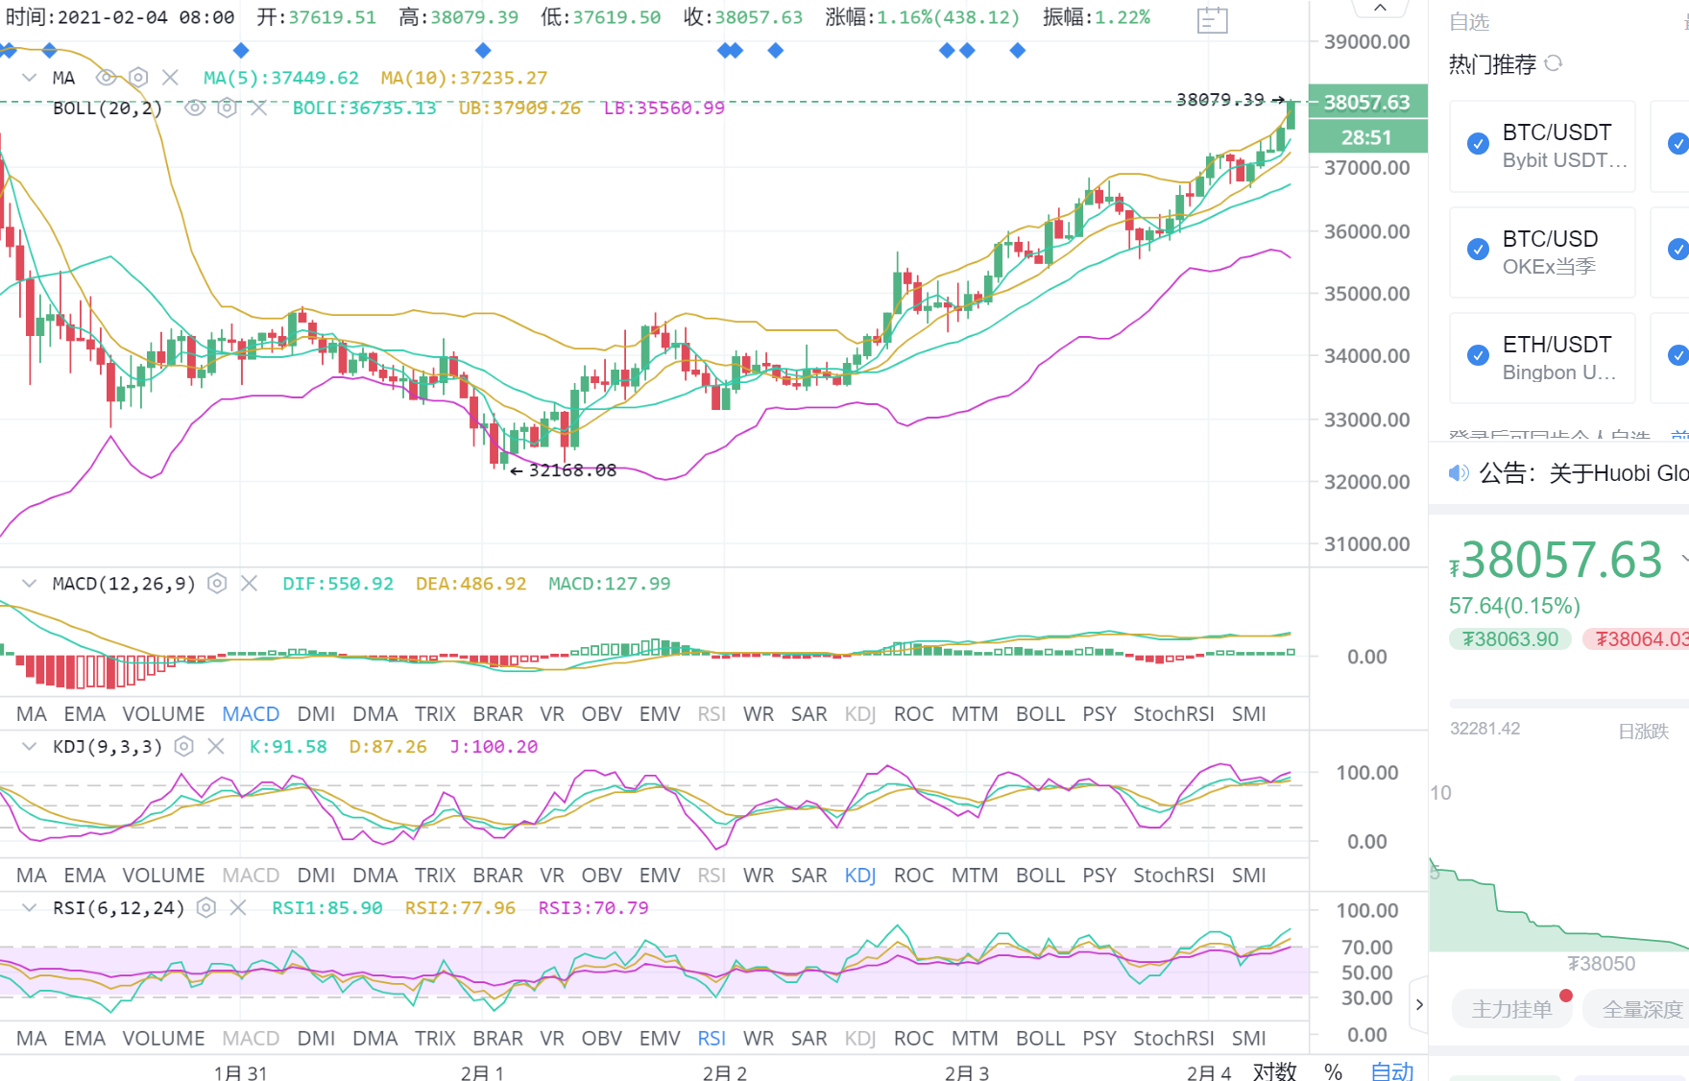Click the 自动 auto-scale link

[x=1392, y=1070]
